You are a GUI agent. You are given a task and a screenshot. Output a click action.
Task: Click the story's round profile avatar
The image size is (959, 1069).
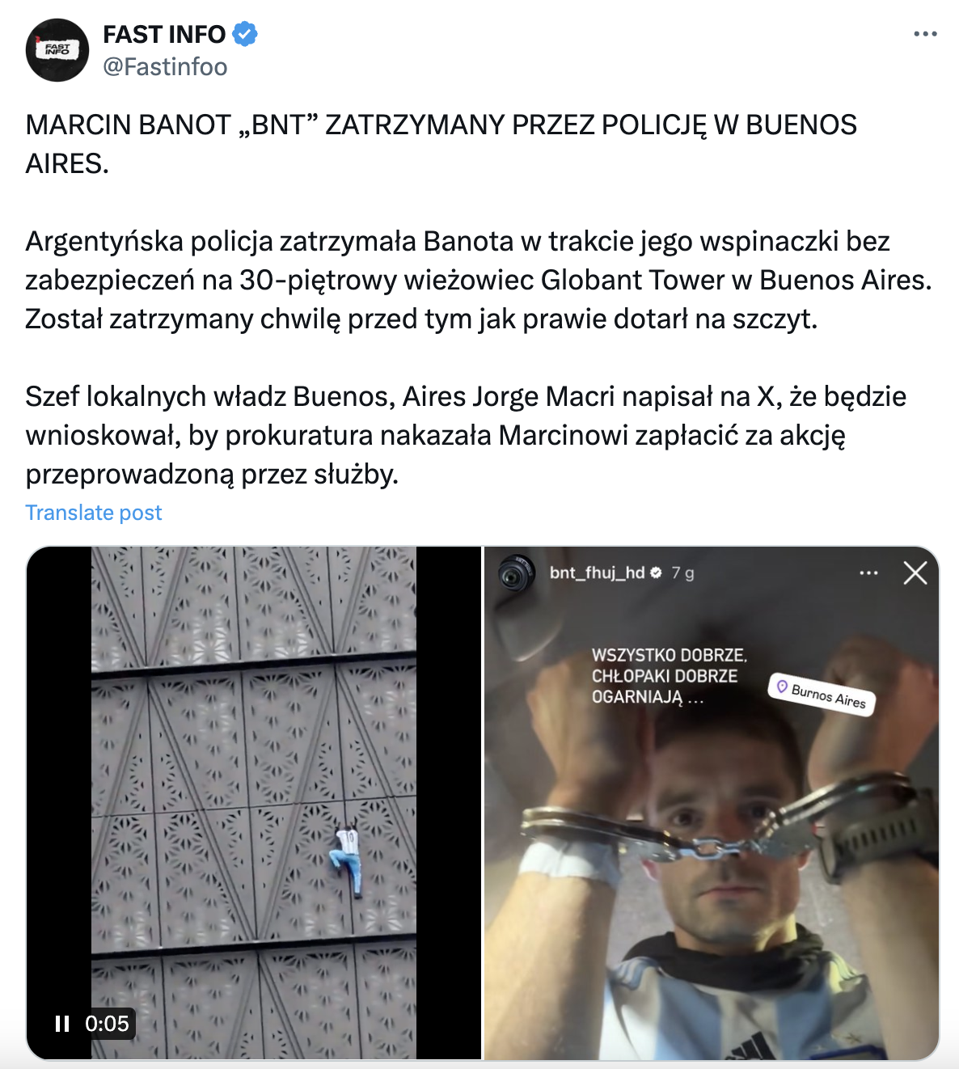pos(517,574)
